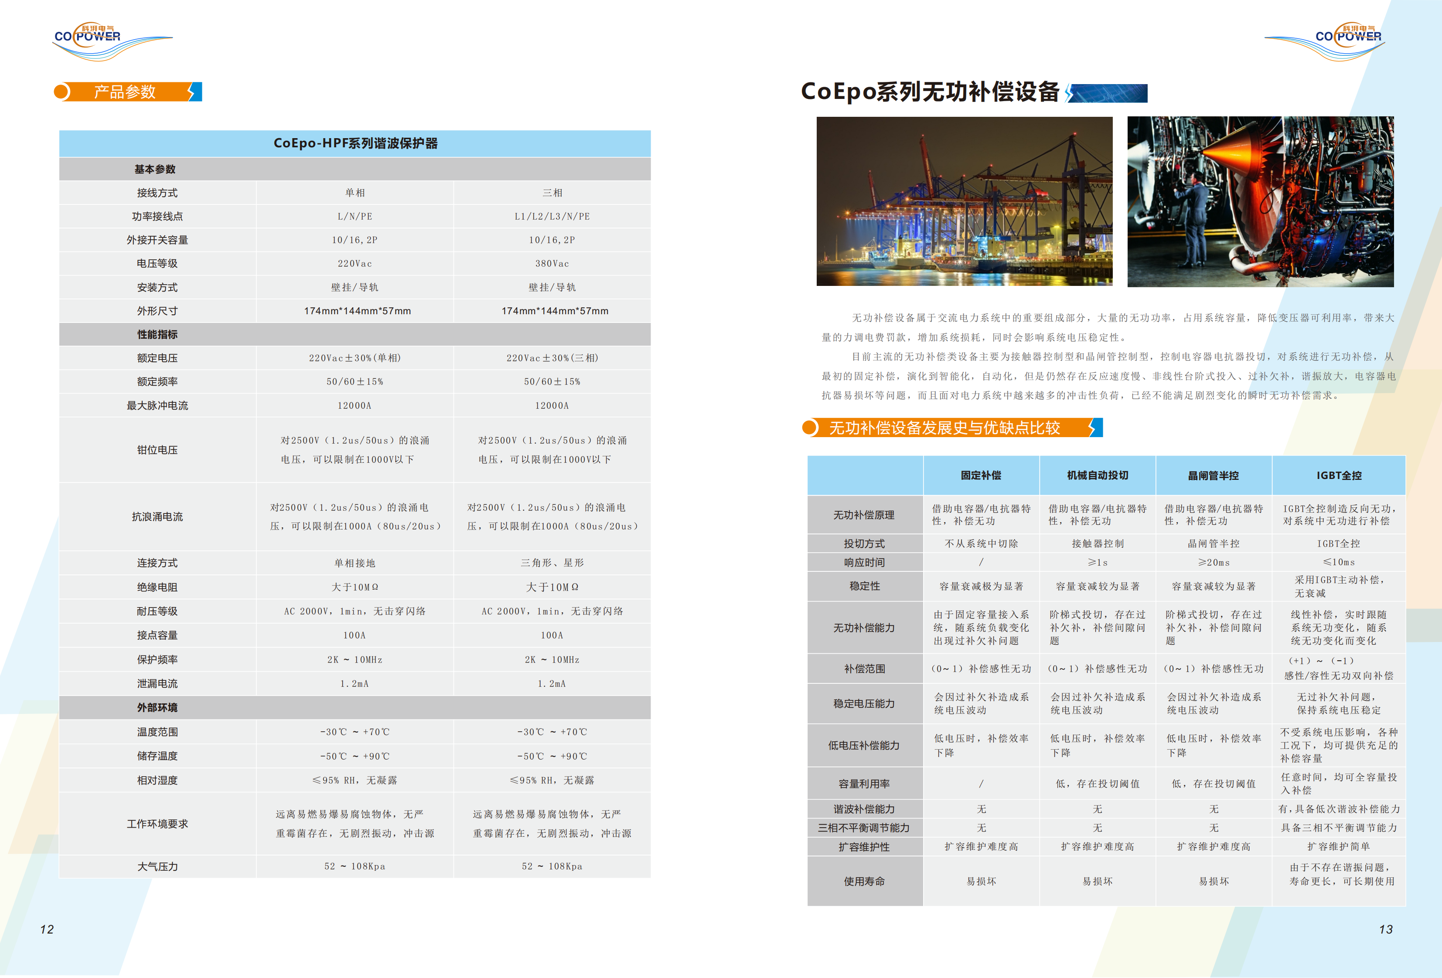Click the 响应时间 row label
The height and width of the screenshot is (978, 1442).
tap(864, 562)
